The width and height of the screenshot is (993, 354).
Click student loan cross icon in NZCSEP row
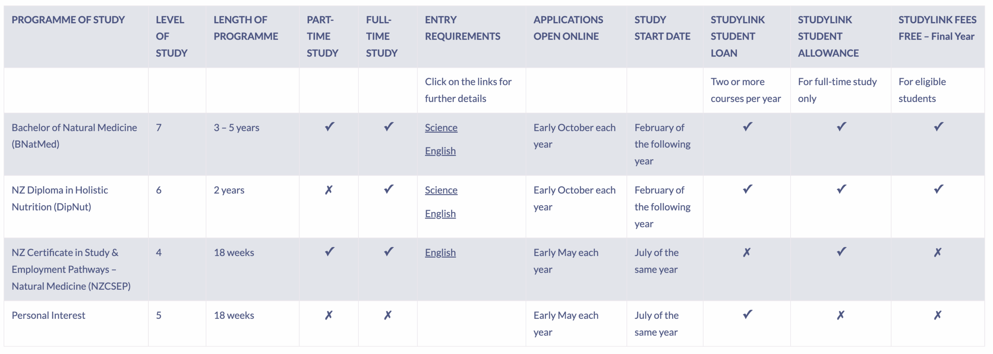[x=747, y=253]
